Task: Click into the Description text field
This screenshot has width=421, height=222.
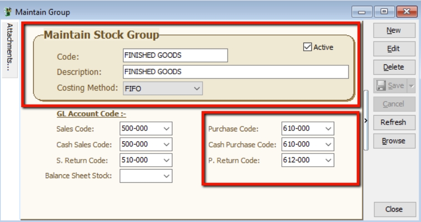Action: [235, 72]
